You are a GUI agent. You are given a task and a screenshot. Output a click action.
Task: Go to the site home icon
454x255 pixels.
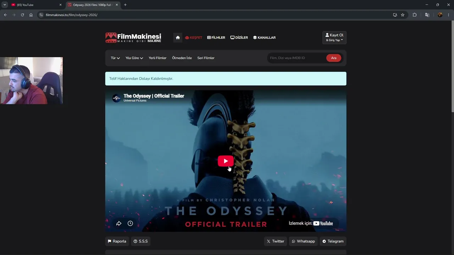(178, 38)
